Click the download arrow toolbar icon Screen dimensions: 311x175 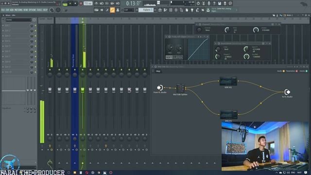click(208, 10)
